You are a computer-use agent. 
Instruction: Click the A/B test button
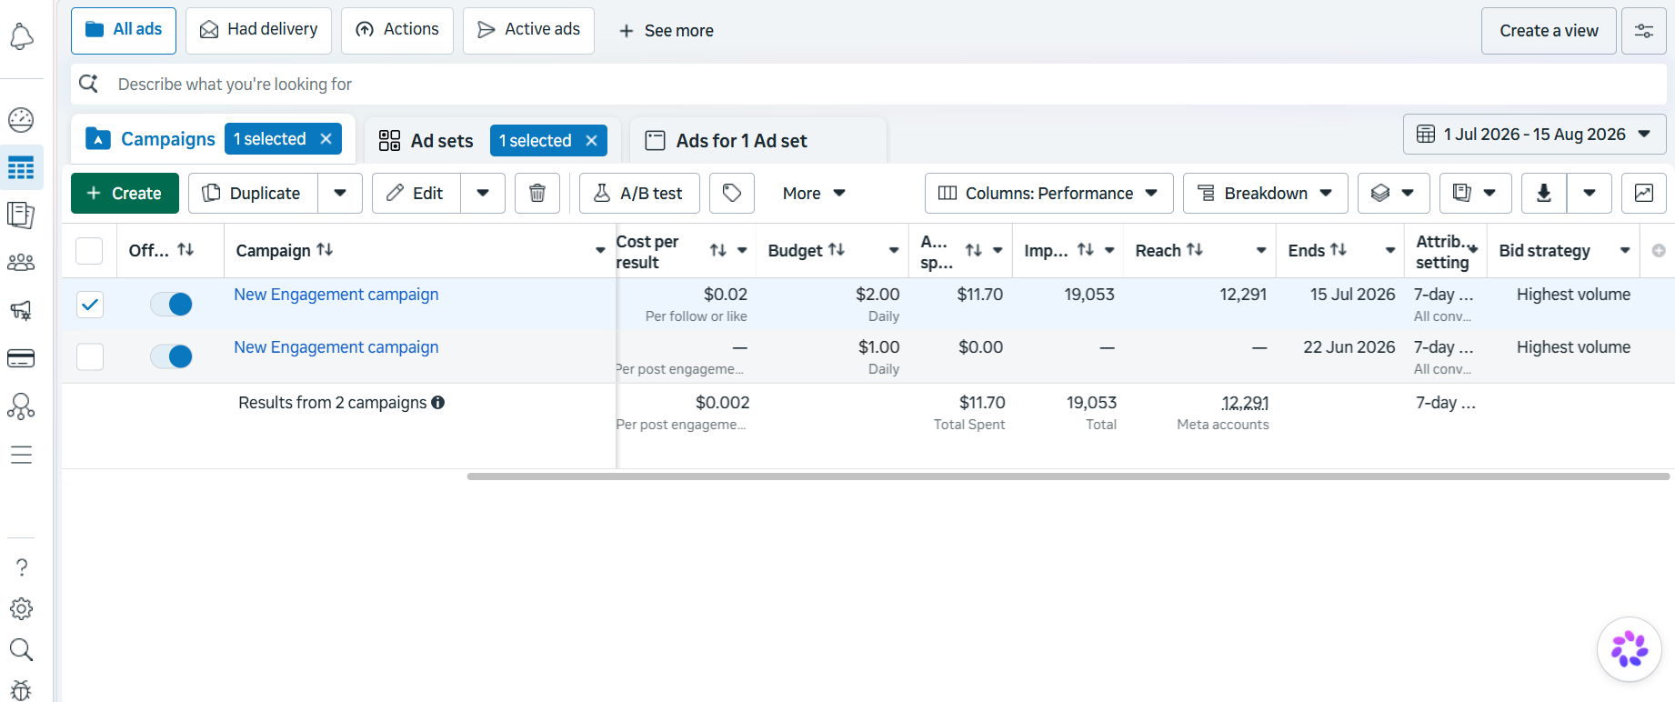639,193
